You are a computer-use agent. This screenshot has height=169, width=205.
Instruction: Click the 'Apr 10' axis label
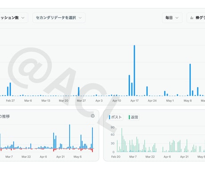click(x=117, y=101)
